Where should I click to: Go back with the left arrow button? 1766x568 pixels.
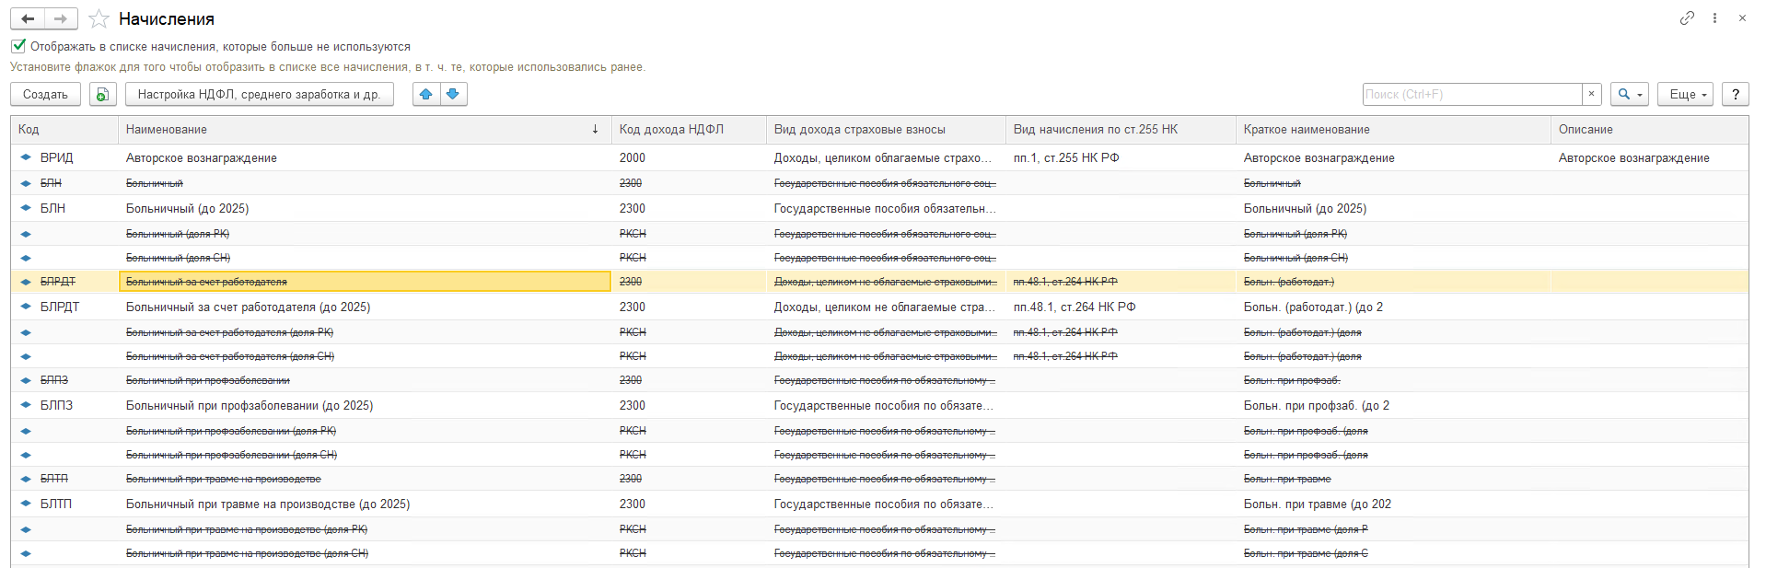[28, 18]
